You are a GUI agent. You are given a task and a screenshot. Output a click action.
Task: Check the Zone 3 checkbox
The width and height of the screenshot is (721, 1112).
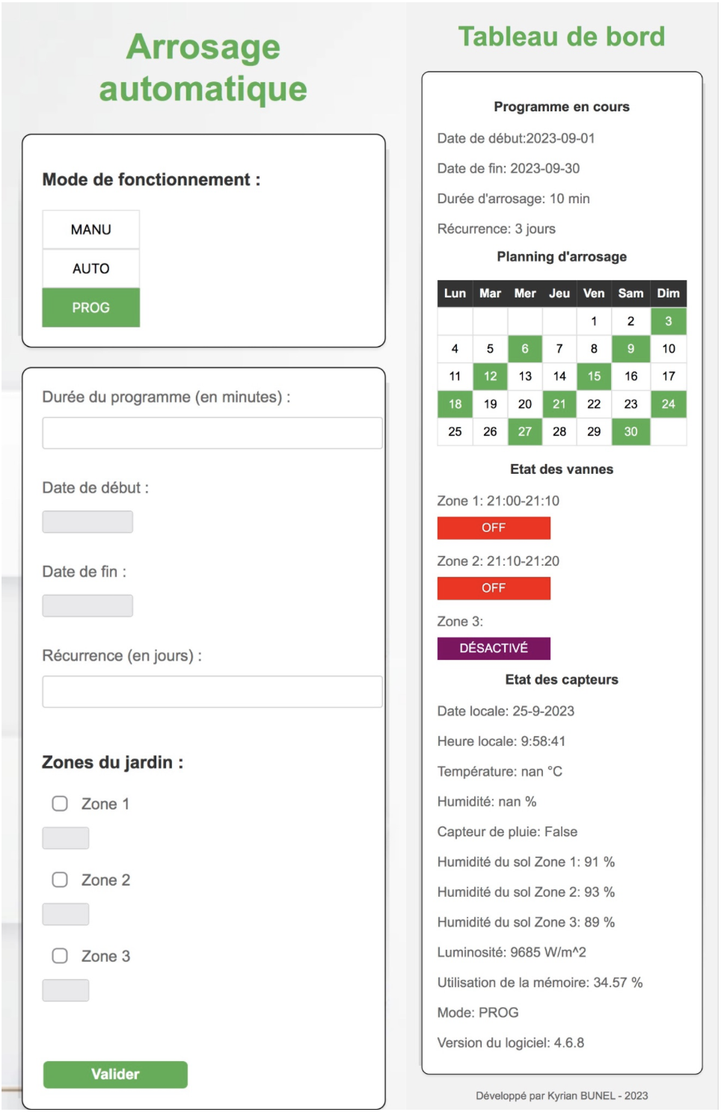[x=60, y=956]
